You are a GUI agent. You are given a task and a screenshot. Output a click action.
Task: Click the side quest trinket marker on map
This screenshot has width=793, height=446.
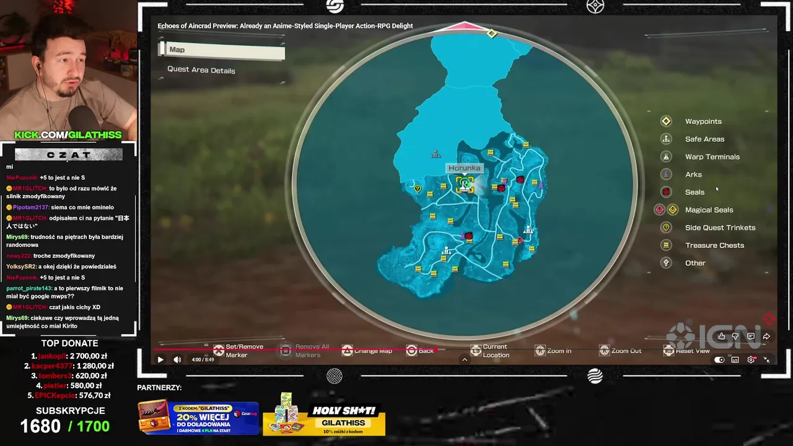pyautogui.click(x=418, y=188)
